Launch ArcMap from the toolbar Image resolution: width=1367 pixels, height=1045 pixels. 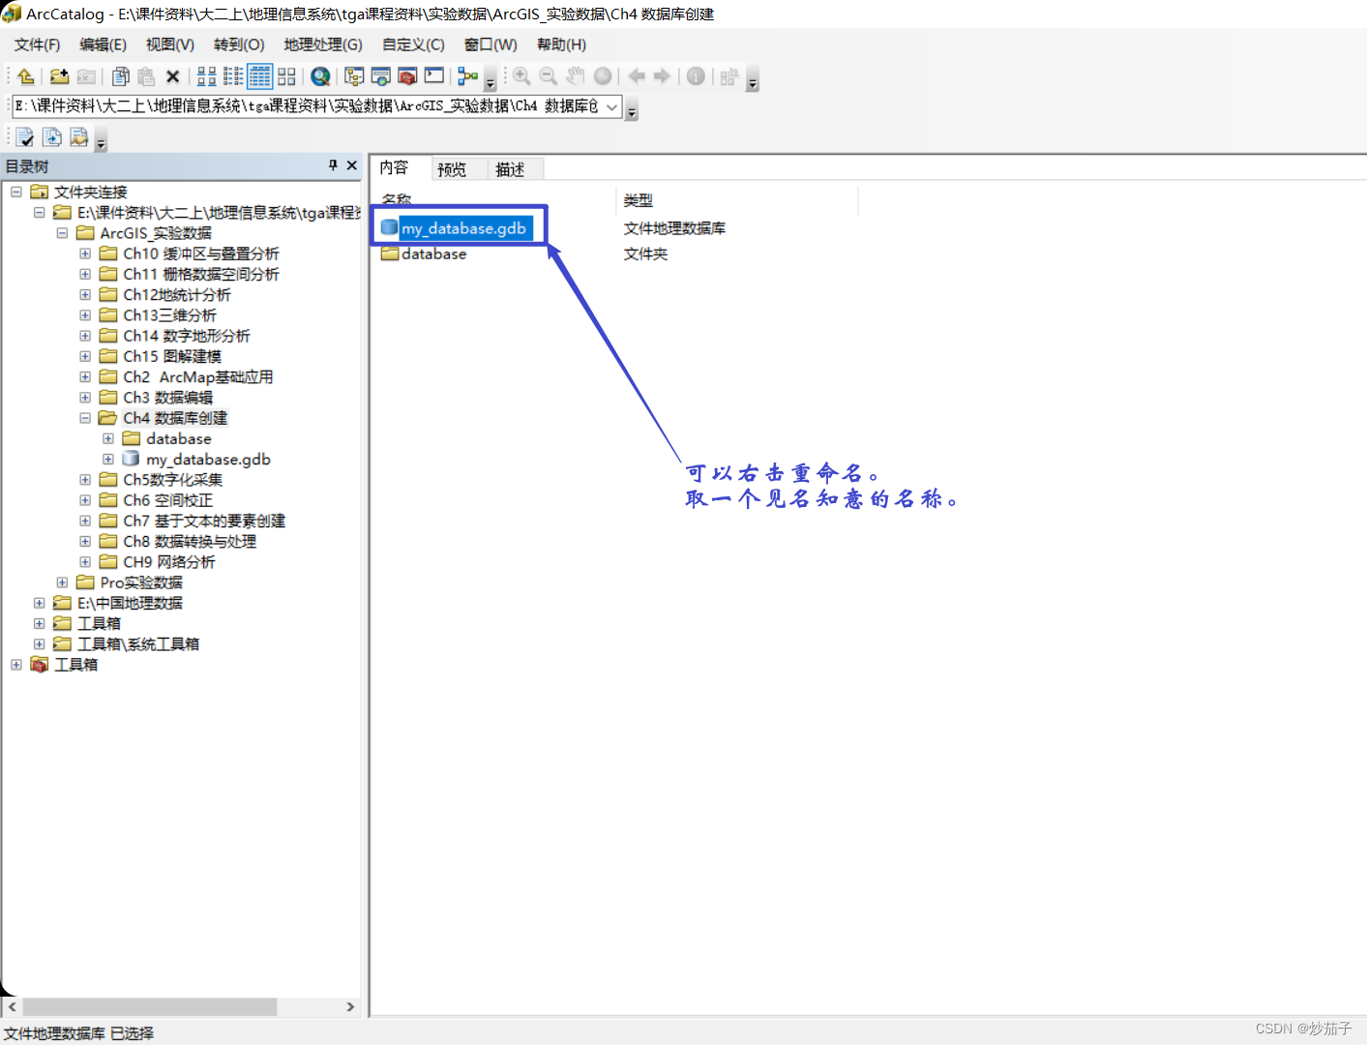(x=320, y=76)
